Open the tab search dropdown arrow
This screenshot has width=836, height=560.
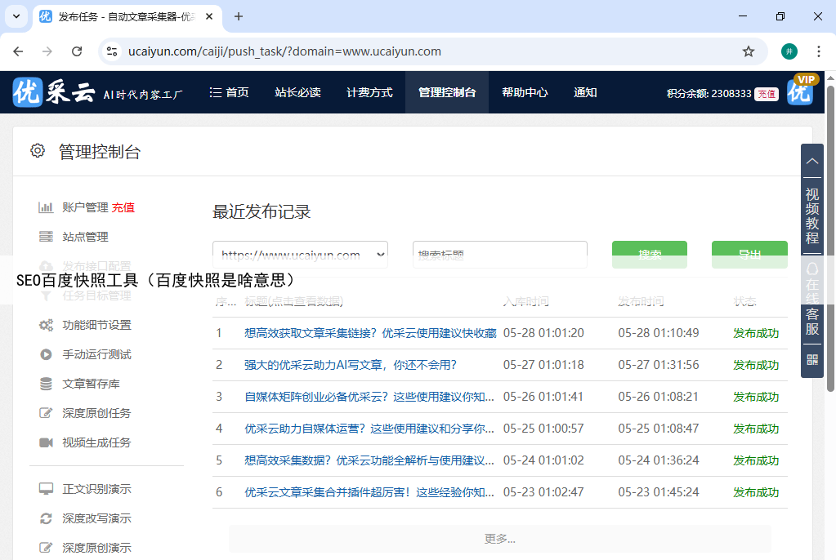tap(16, 16)
